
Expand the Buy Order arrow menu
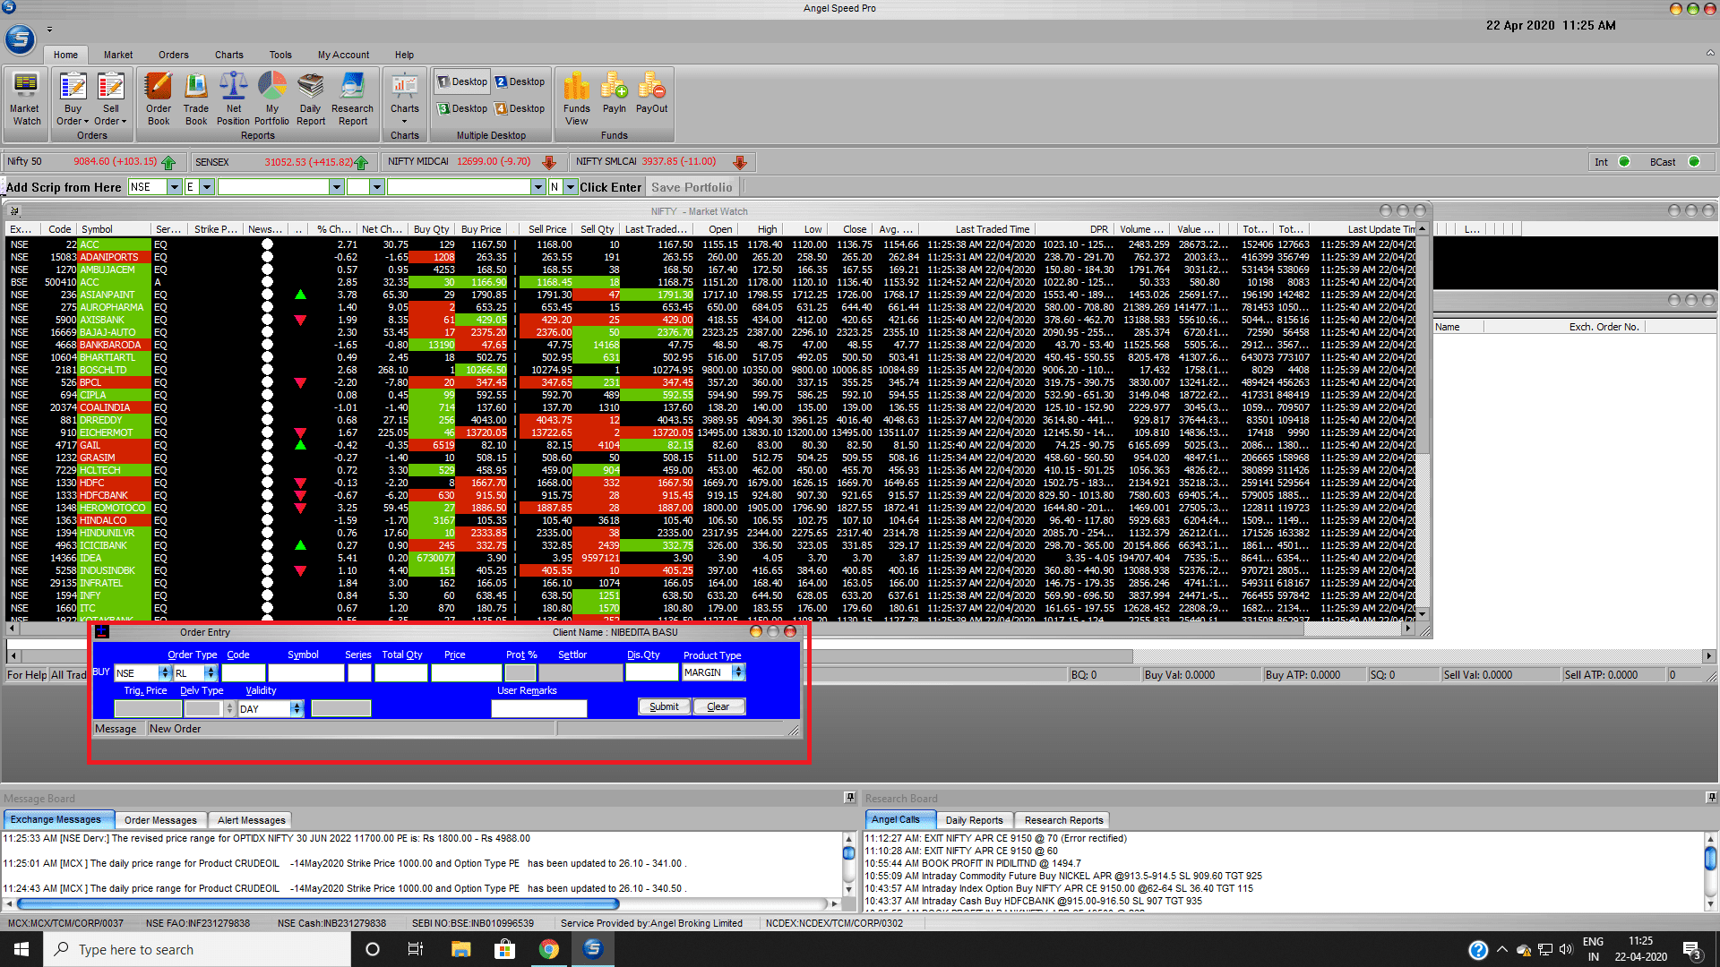(86, 122)
